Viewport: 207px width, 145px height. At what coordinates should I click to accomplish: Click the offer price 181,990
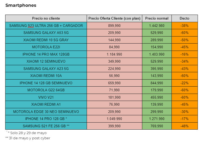pos(114,97)
